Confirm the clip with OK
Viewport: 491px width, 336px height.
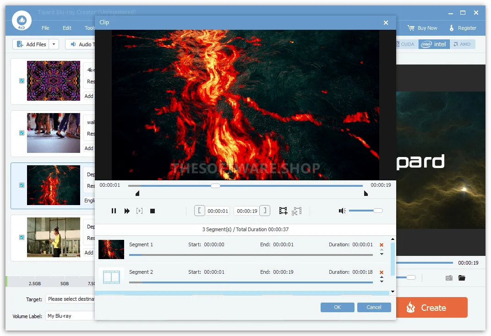pyautogui.click(x=337, y=307)
